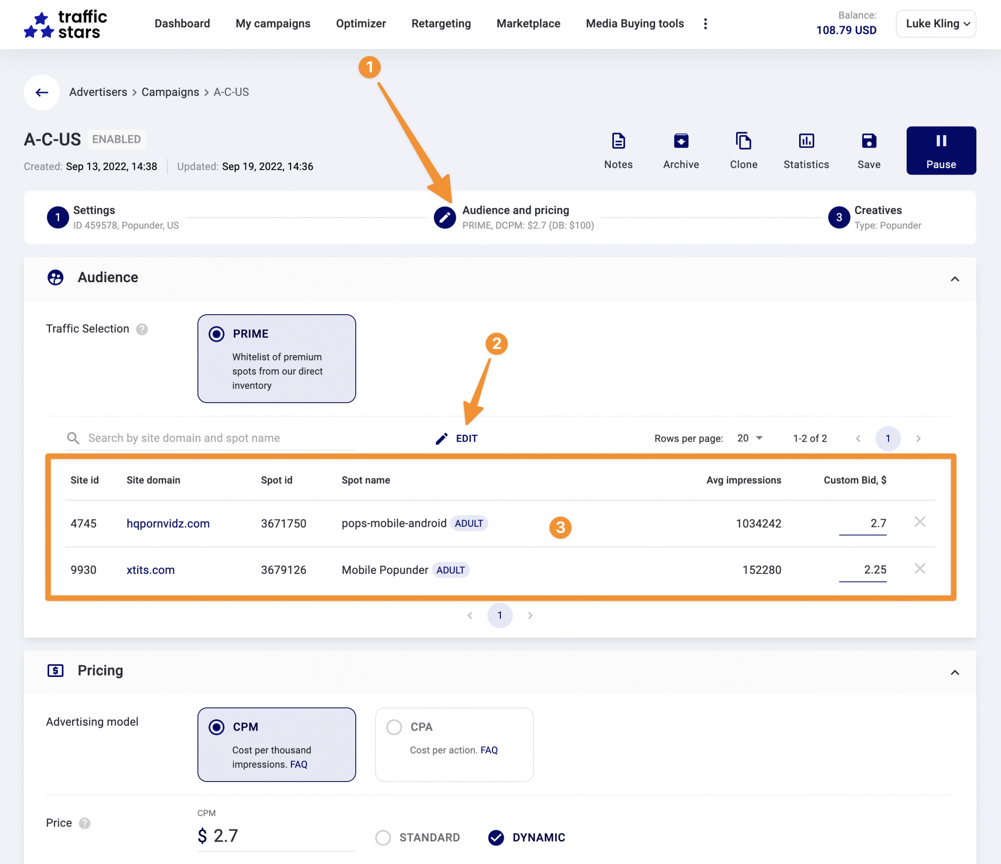Click Site domain column header
1001x864 pixels.
(x=153, y=480)
